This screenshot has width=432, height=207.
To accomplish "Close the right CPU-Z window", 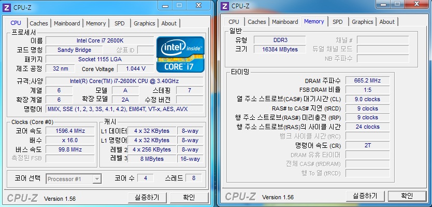I will click(416, 4).
